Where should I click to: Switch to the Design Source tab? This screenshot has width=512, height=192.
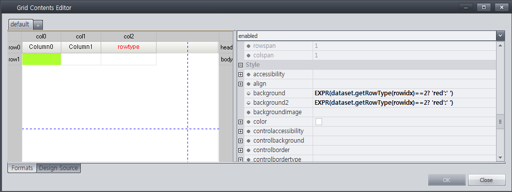(x=58, y=168)
